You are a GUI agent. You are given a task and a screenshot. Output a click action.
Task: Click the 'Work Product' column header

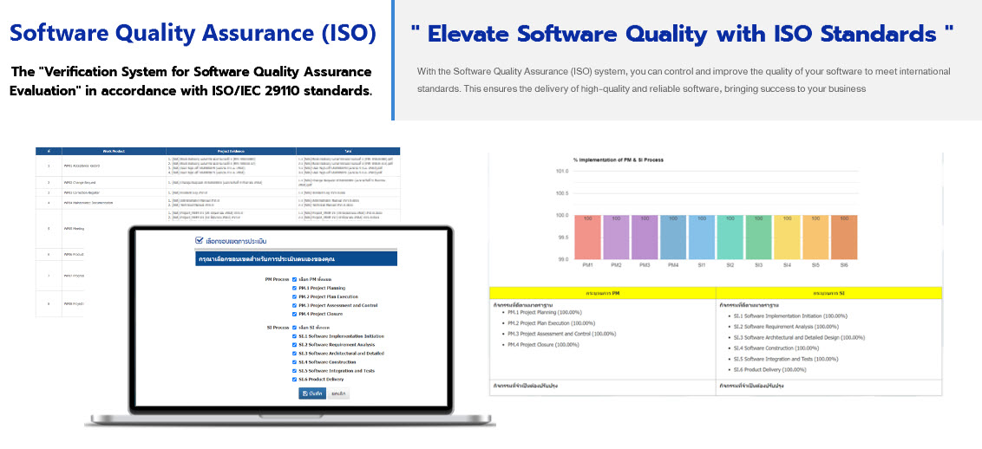coord(114,152)
